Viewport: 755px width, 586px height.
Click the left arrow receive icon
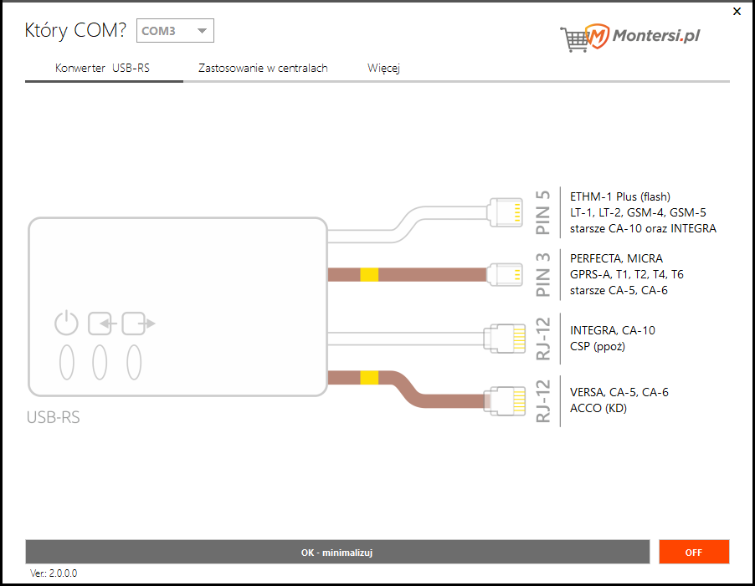tap(100, 323)
